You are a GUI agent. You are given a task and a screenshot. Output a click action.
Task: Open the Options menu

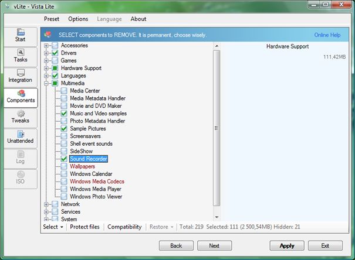click(78, 19)
